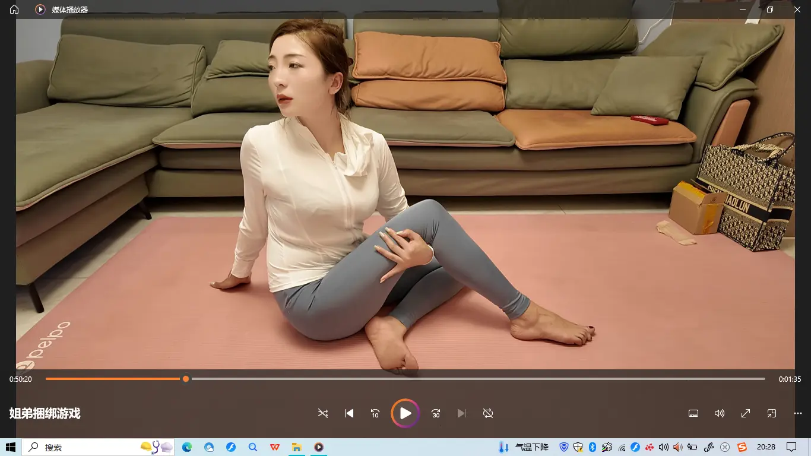Screen dimensions: 811x456
Task: Switch to mini player view
Action: click(772, 413)
